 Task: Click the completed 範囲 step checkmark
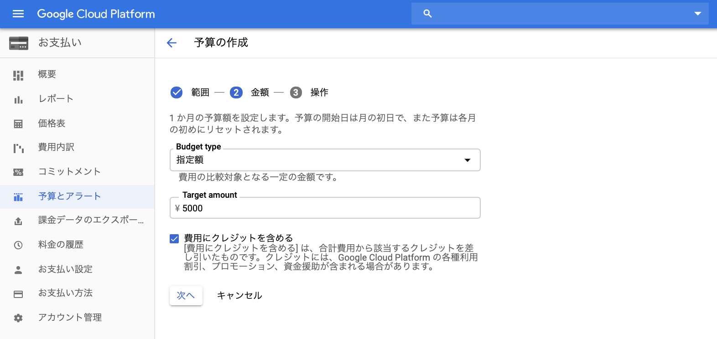[x=177, y=92]
